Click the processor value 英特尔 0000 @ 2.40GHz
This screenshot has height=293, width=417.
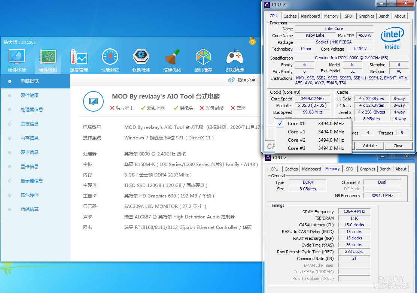[x=155, y=154]
